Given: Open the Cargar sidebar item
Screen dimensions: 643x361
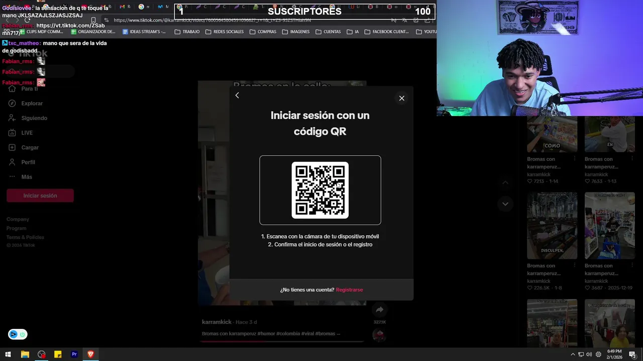Looking at the screenshot, I should [x=30, y=147].
